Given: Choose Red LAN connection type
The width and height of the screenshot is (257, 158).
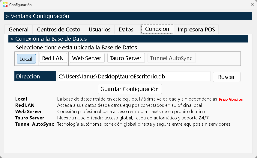Looking at the screenshot, I should pyautogui.click(x=53, y=58).
